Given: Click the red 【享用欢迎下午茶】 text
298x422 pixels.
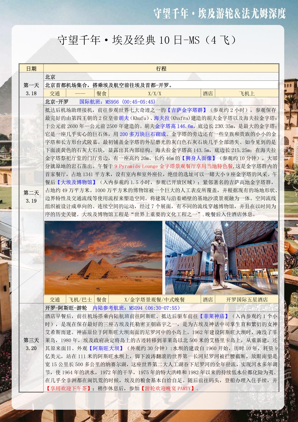Looking at the screenshot, I should pos(68,388).
